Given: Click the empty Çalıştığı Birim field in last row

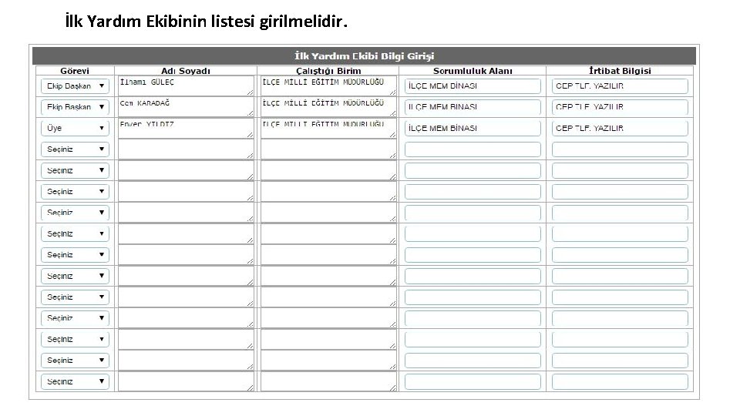Looking at the screenshot, I should click(328, 381).
